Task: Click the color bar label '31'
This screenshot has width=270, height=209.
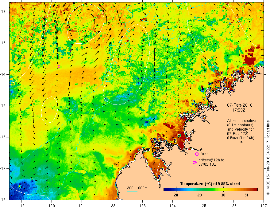Action: 246,195
